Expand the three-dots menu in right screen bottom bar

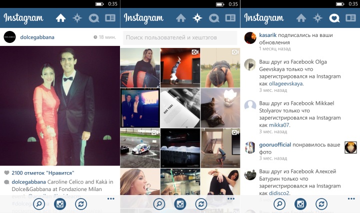point(351,199)
